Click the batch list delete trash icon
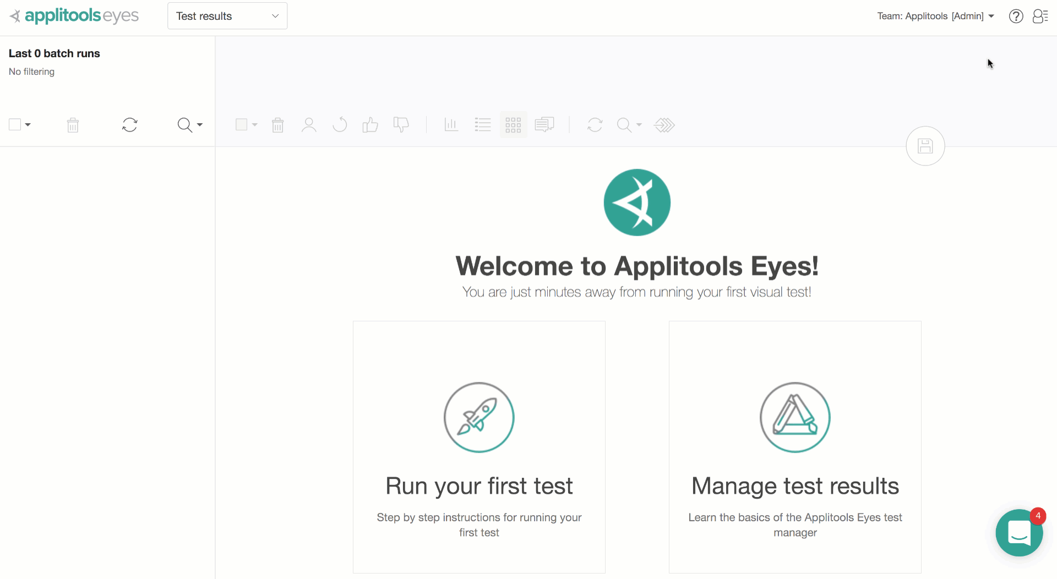The width and height of the screenshot is (1057, 579). click(73, 125)
